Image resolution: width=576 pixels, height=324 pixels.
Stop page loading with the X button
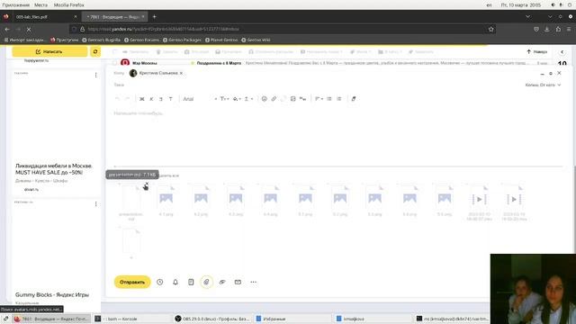pos(29,29)
